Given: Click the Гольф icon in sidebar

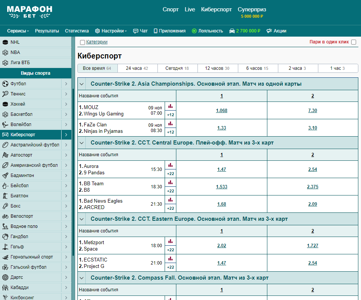Looking at the screenshot, I should tap(5, 247).
